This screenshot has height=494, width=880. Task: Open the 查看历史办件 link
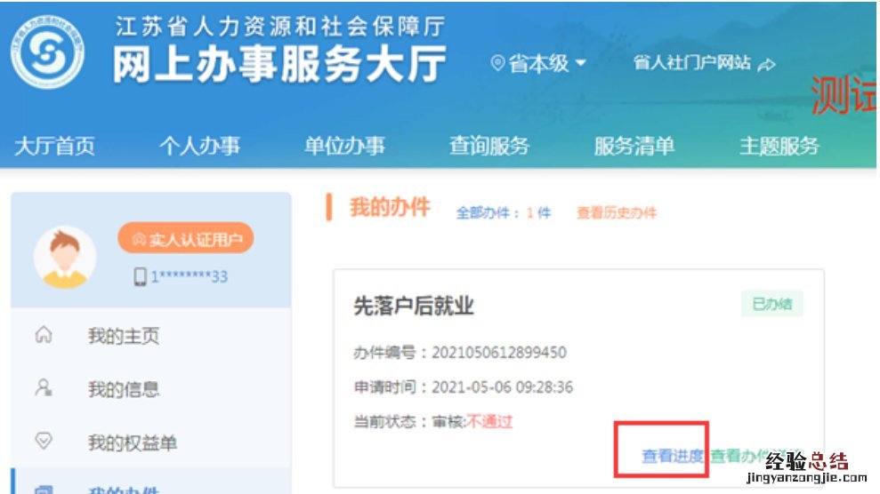tap(617, 213)
